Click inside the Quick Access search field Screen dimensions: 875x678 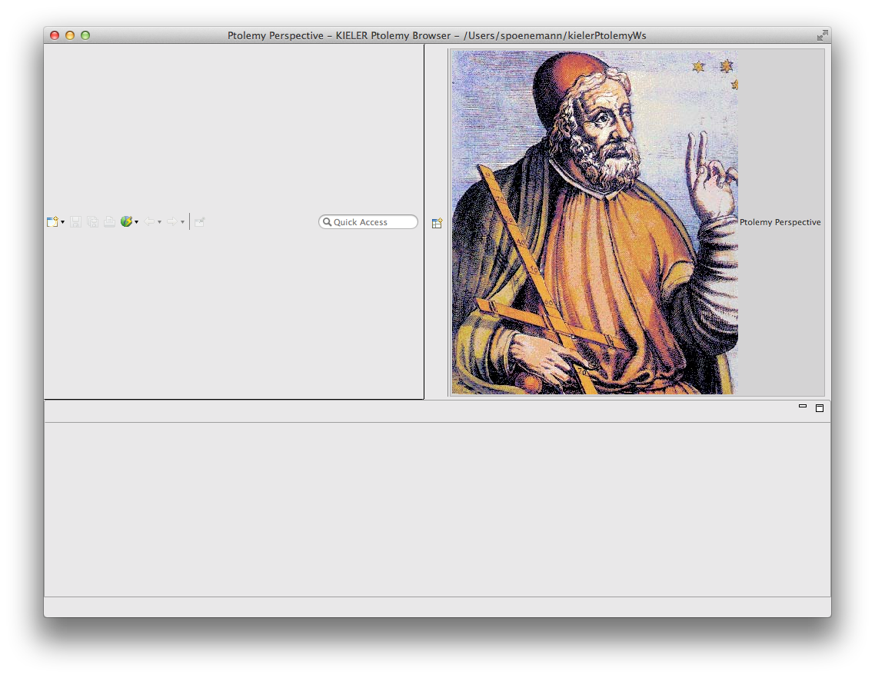tap(368, 221)
